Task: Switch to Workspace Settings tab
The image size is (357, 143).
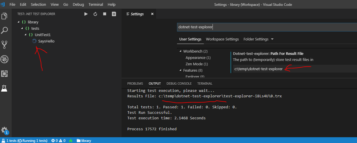Action: click(222, 39)
